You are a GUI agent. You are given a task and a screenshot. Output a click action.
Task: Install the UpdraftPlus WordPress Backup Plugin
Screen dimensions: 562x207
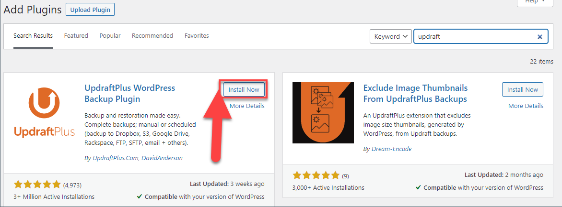click(244, 89)
